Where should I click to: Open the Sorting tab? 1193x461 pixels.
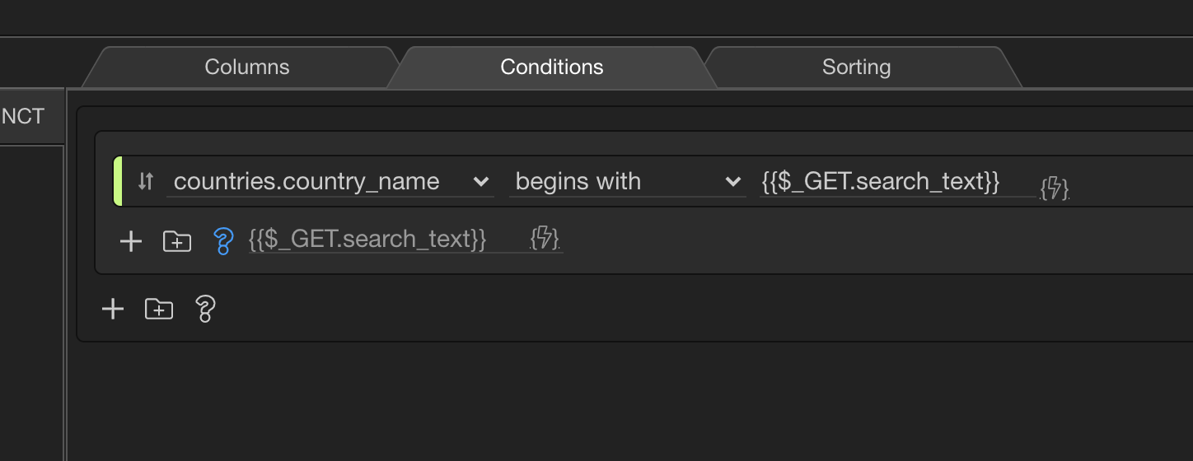tap(856, 67)
